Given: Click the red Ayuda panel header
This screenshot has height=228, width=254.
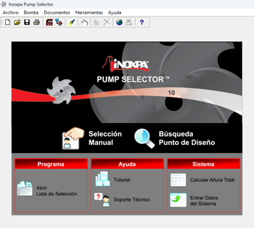Looking at the screenshot, I should (127, 164).
